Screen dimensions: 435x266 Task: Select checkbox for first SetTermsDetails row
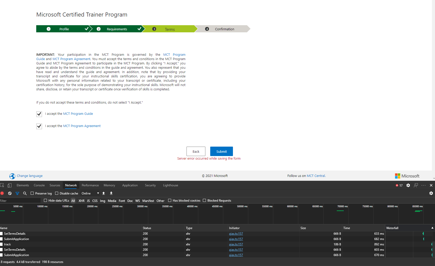point(1,234)
